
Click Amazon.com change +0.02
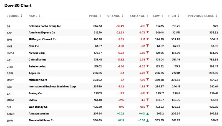pos(120,114)
